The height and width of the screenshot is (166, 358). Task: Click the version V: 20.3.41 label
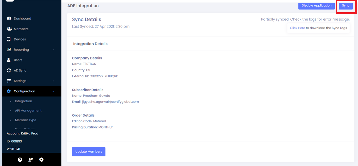14,149
